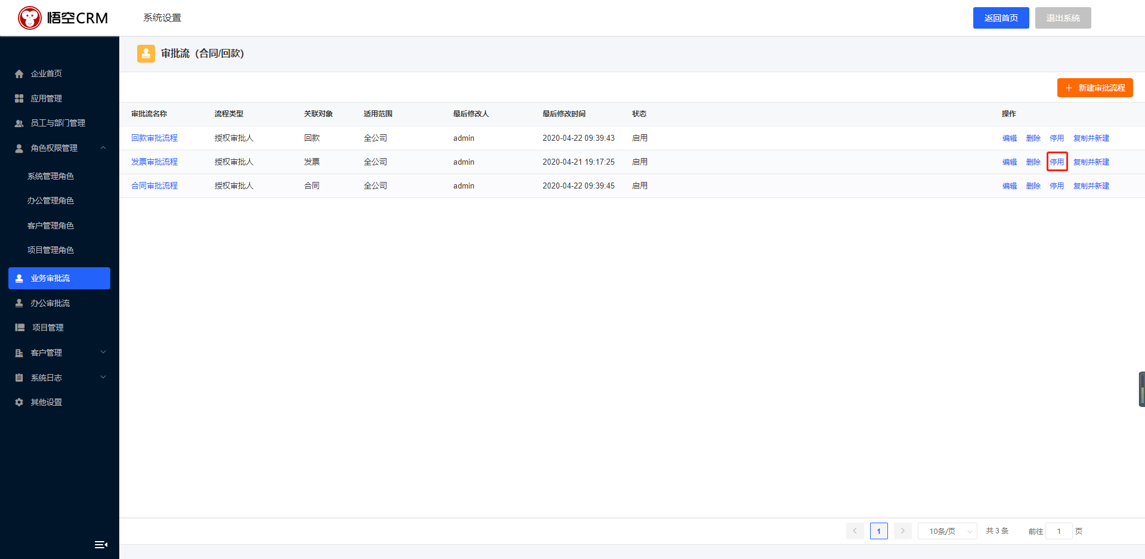Click the 办公审批流 sidebar icon
Screen dimensions: 1145x559
[19, 303]
